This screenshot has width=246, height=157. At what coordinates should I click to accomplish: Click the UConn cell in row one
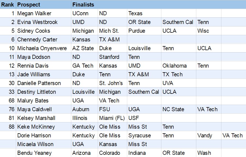(84, 13)
